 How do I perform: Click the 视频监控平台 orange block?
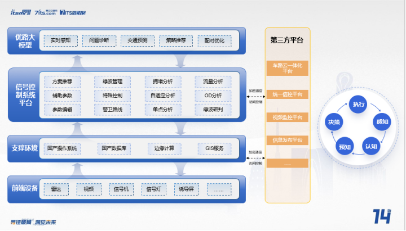tap(288, 117)
